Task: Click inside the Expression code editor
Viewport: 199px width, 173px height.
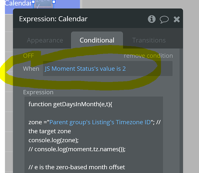Action: pos(94,135)
